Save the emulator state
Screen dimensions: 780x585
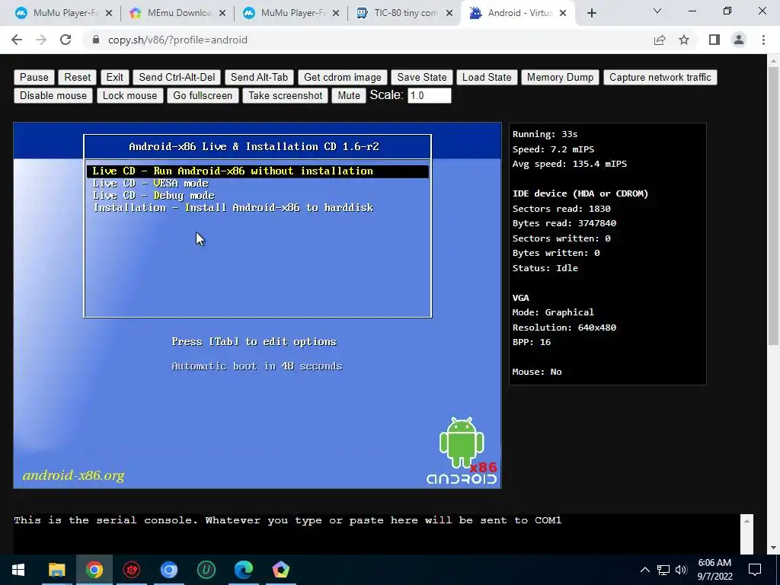click(421, 77)
